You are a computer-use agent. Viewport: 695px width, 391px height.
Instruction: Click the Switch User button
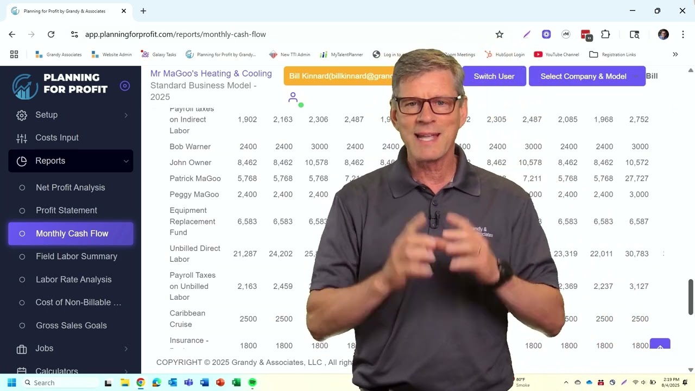(x=494, y=76)
